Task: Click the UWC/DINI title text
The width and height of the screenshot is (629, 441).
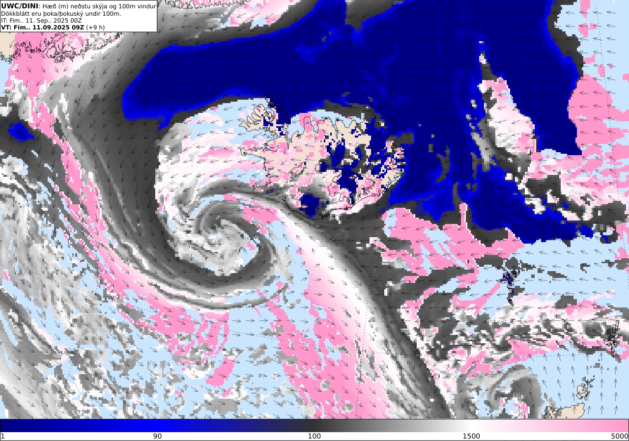Action: [20, 5]
